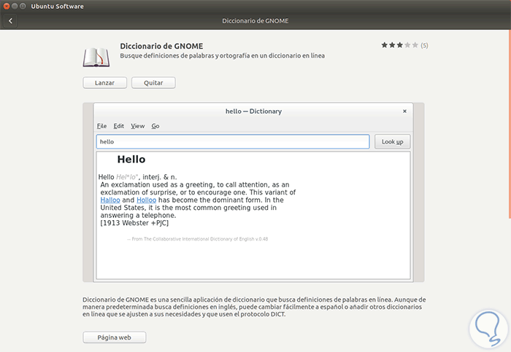Image resolution: width=511 pixels, height=352 pixels.
Task: Open the Go menu in the screenshot
Action: (x=155, y=126)
